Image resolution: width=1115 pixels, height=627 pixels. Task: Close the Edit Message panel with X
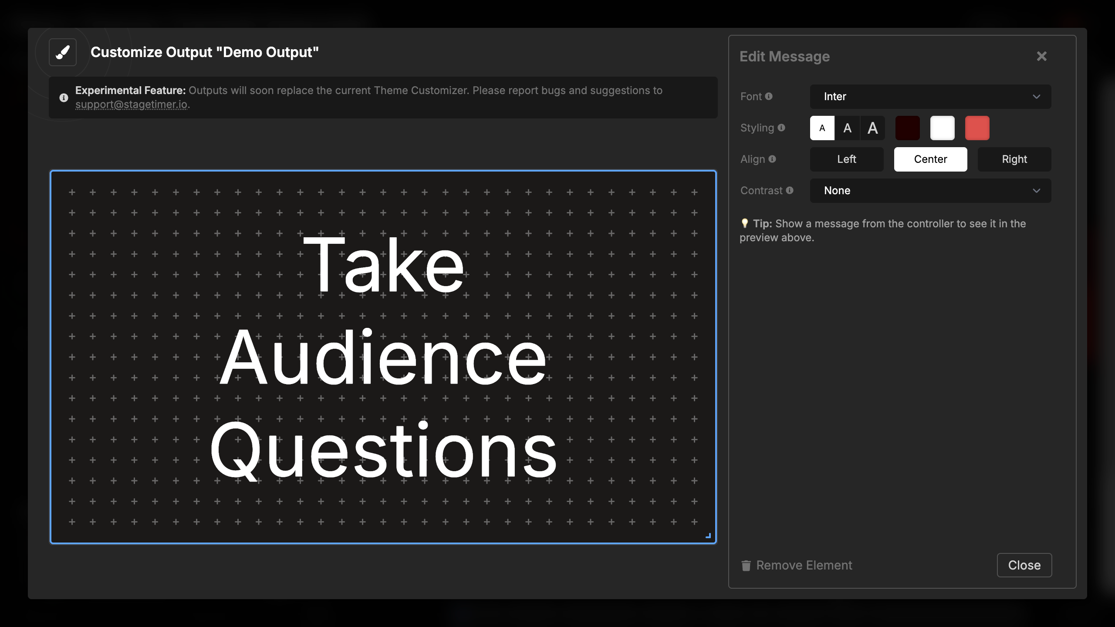[1041, 56]
